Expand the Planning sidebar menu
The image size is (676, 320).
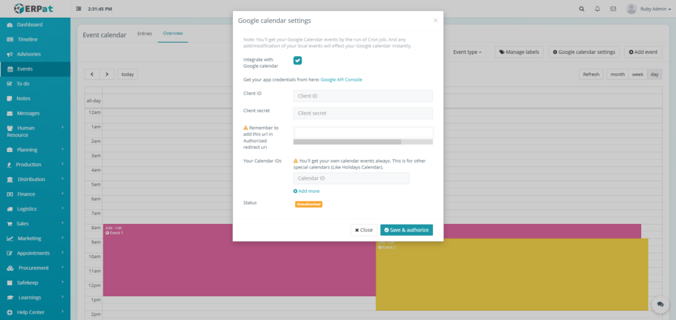[x=35, y=149]
